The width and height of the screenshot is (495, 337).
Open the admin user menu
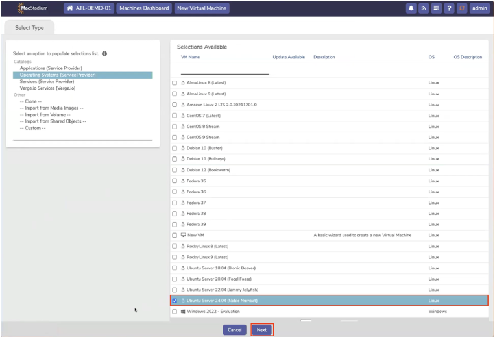coord(480,8)
